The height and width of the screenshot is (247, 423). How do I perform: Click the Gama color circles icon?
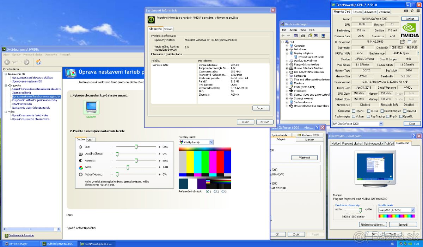click(81, 167)
